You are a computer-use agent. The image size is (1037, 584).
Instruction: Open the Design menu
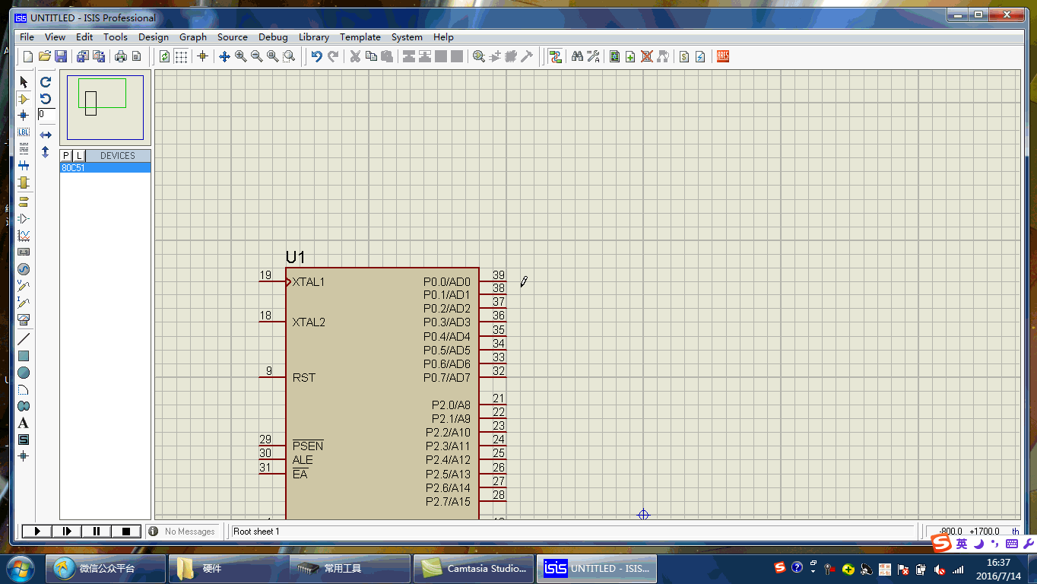click(154, 36)
